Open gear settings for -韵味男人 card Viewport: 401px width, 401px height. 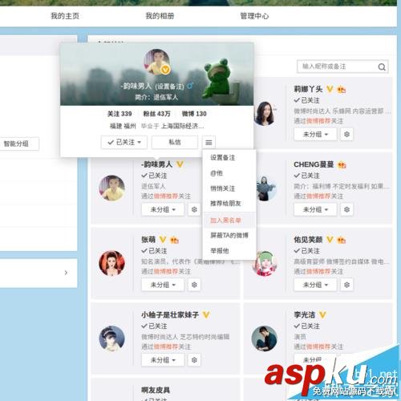tap(194, 209)
